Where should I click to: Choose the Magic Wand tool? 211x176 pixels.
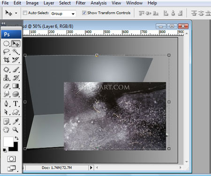(15, 52)
